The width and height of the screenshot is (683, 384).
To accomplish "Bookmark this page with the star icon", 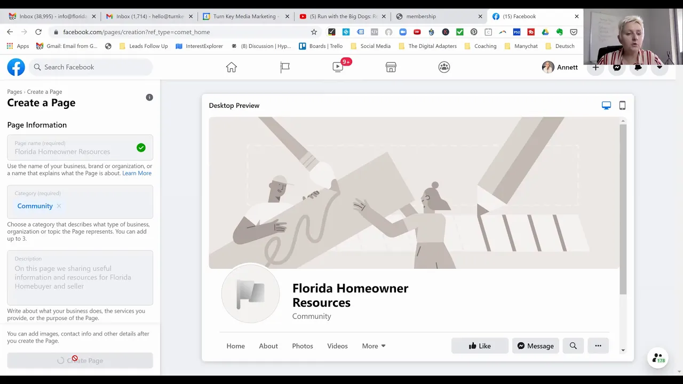I will (314, 32).
